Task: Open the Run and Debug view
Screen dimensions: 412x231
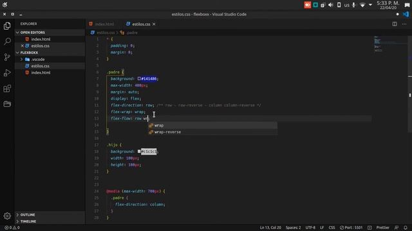Action: pos(7,73)
